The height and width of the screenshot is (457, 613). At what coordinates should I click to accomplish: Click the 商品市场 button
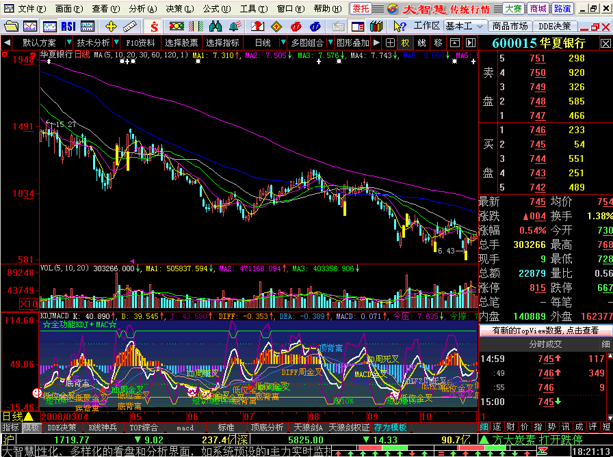pos(510,27)
